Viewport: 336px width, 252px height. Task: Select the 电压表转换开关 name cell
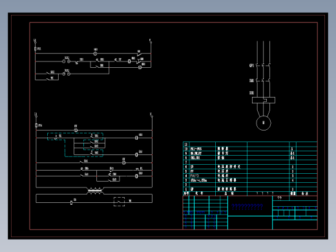pyautogui.click(x=229, y=167)
